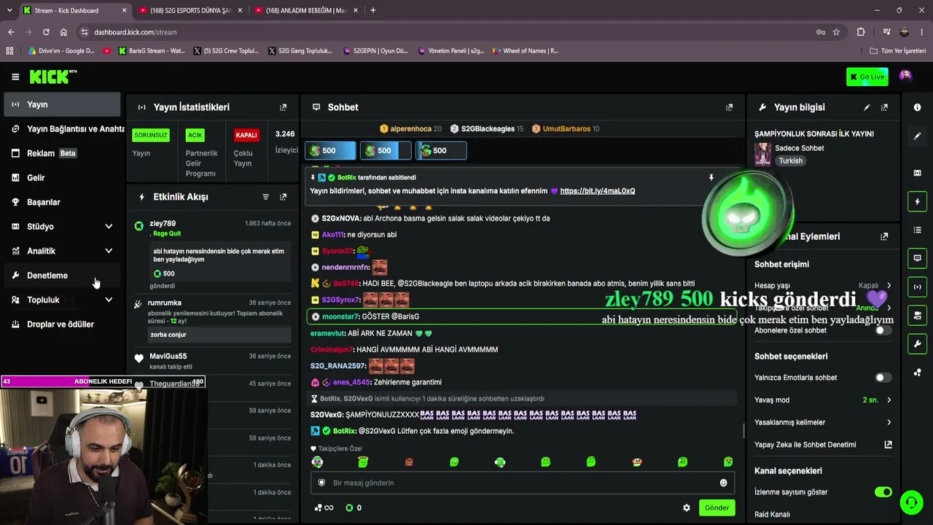The image size is (933, 525).
Task: Go to Gelir in the sidebar
Action: pos(62,178)
